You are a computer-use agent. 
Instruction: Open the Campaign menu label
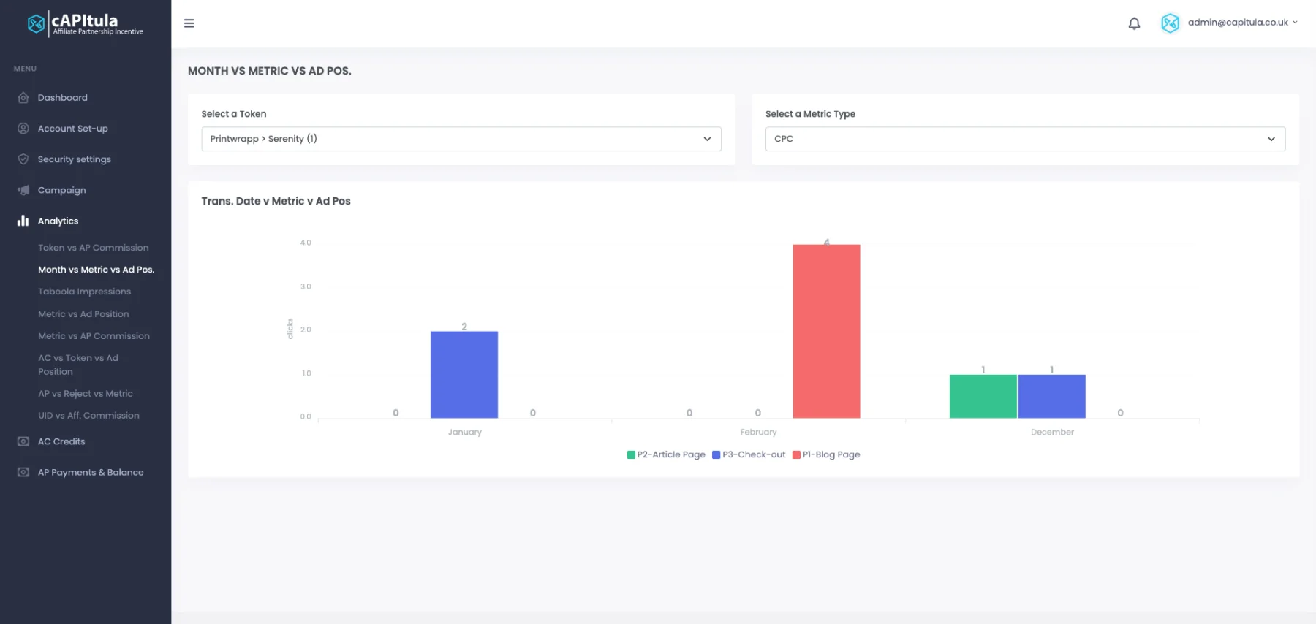pos(62,190)
